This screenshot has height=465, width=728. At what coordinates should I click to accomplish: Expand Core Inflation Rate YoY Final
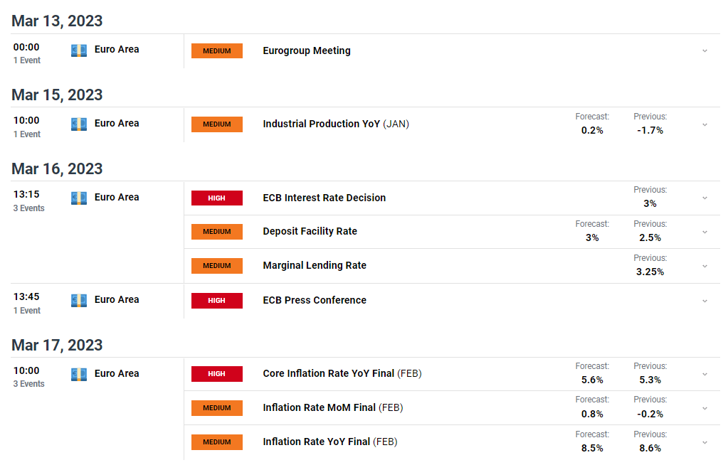pos(705,375)
